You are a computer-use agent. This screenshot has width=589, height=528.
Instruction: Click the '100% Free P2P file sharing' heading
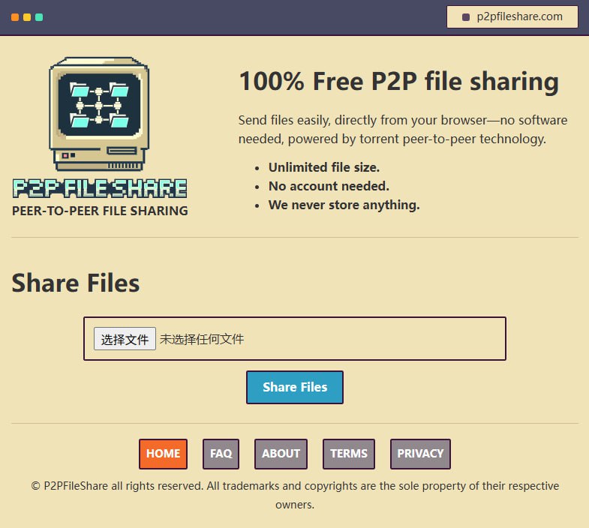pyautogui.click(x=398, y=82)
